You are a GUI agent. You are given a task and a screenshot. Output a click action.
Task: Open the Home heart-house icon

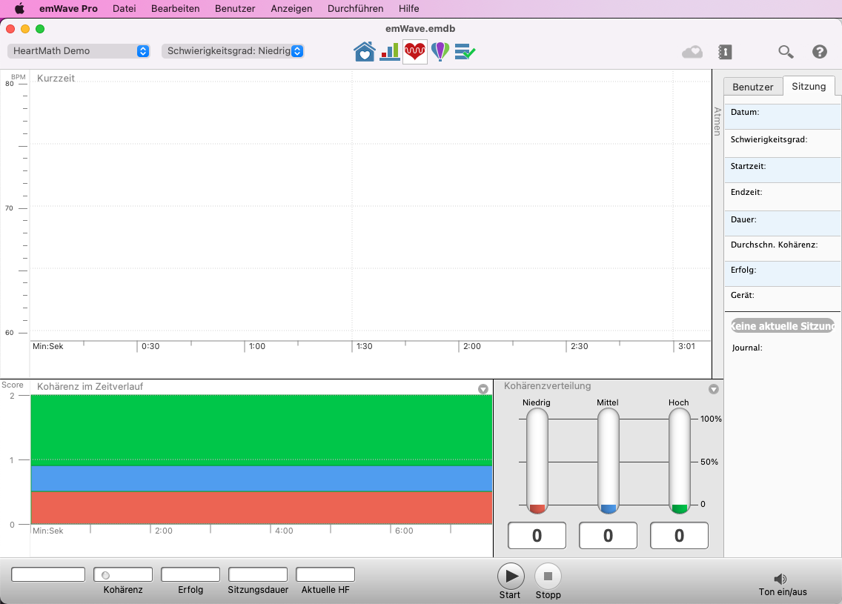pyautogui.click(x=364, y=52)
